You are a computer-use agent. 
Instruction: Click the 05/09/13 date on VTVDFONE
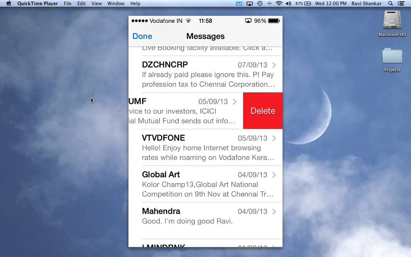[x=253, y=138]
